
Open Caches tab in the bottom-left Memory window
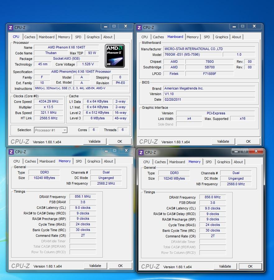tap(30, 161)
